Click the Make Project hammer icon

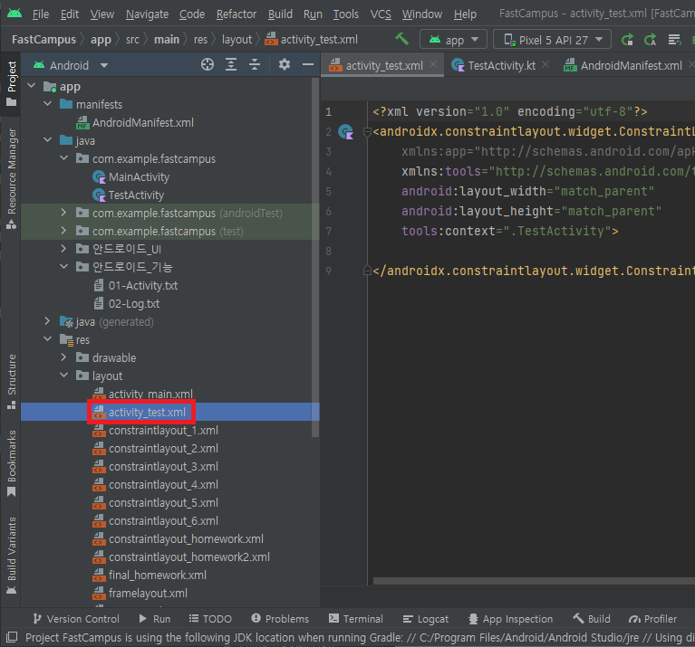[x=401, y=40]
